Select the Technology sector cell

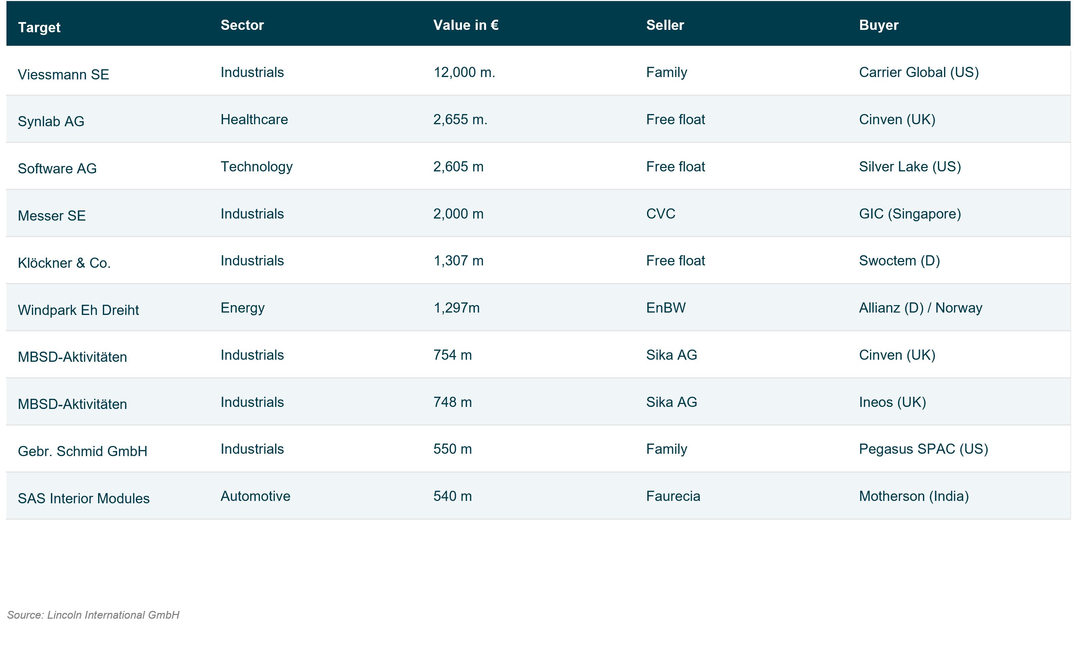[x=256, y=167]
